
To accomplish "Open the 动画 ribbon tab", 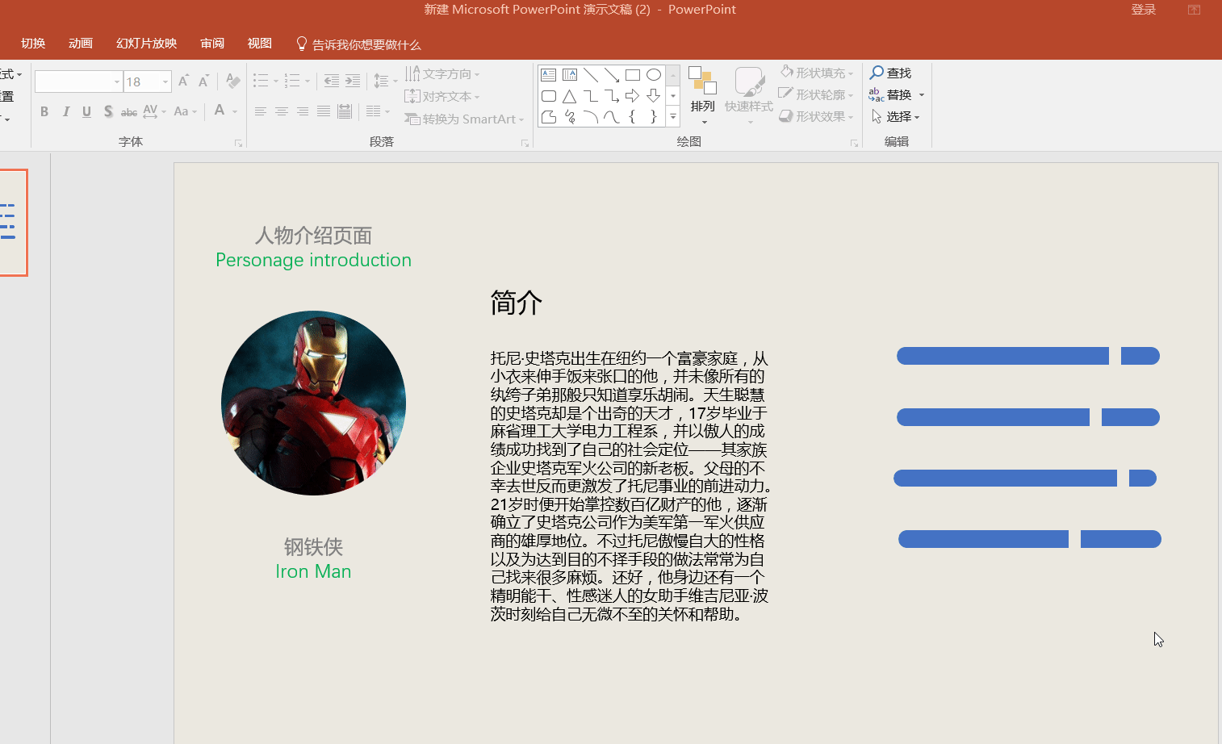I will pyautogui.click(x=81, y=44).
